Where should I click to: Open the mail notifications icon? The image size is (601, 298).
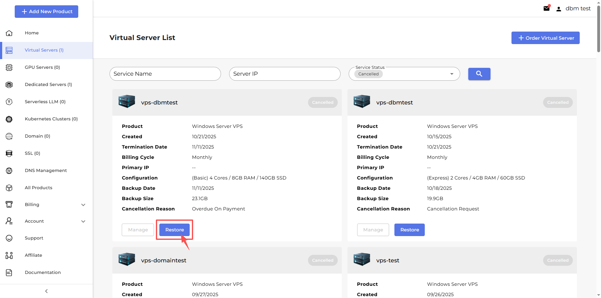(x=547, y=8)
